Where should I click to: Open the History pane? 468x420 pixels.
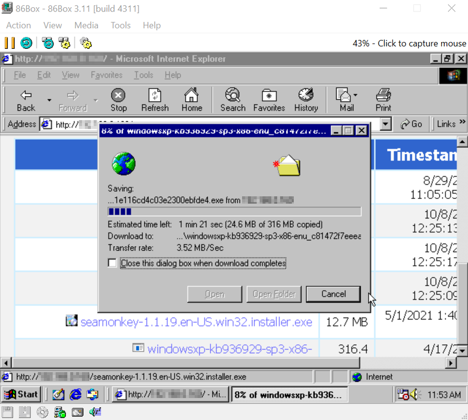[306, 100]
